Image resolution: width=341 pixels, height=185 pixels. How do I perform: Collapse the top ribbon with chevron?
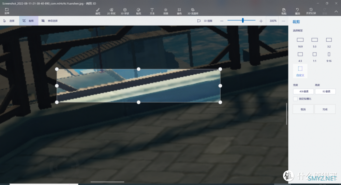click(336, 12)
